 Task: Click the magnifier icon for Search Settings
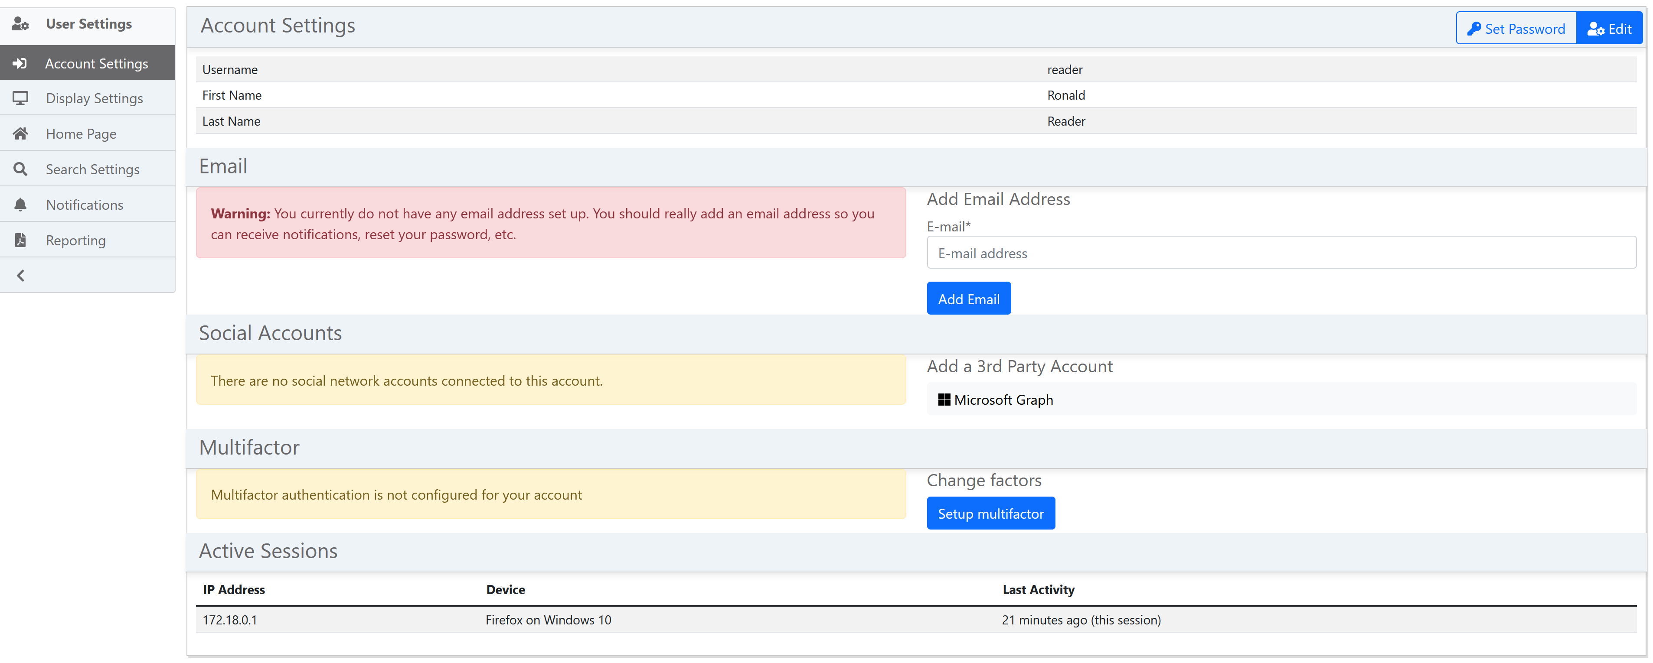(20, 169)
